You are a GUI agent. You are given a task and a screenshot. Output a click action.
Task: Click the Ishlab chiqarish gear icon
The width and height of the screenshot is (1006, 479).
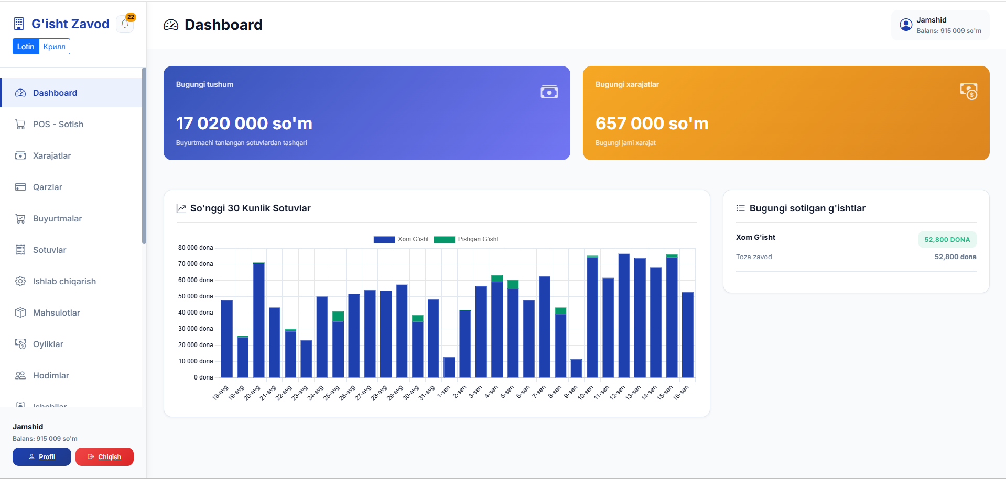[20, 281]
